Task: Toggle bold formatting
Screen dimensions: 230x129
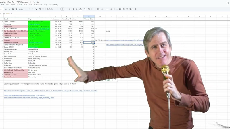Action: pos(70,9)
